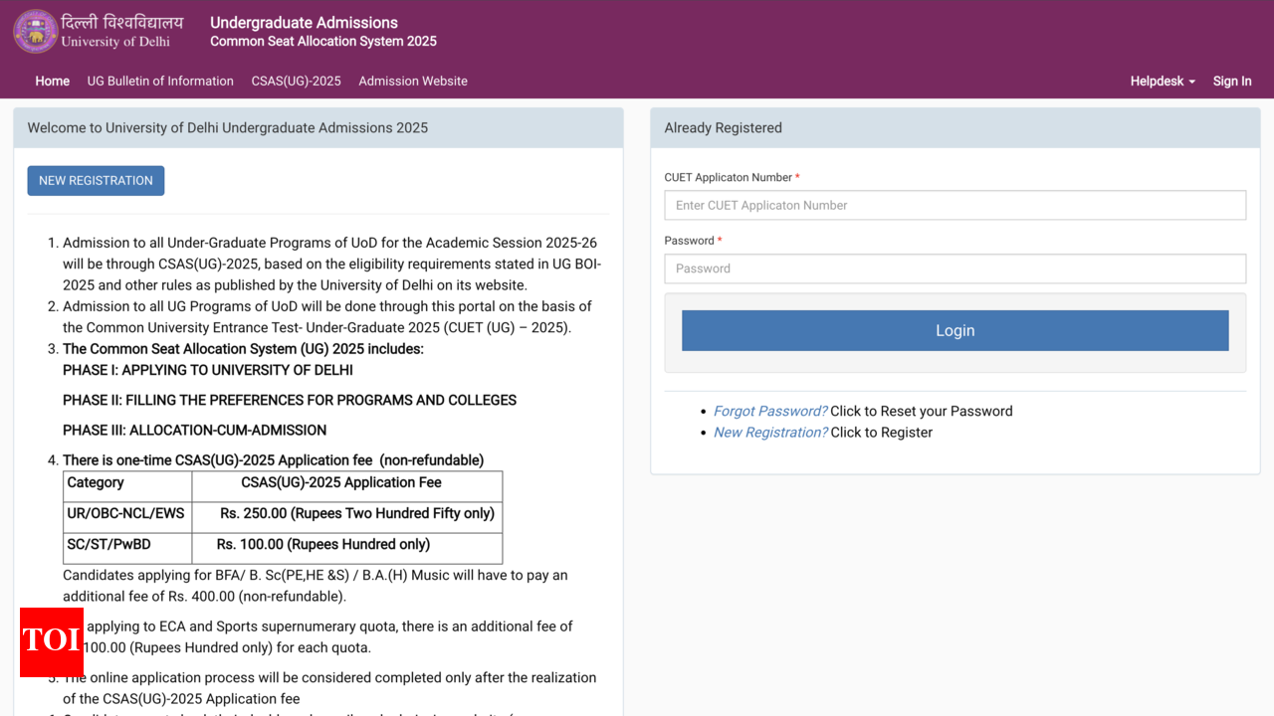Open the Forgot Password? link
Image resolution: width=1274 pixels, height=716 pixels.
[769, 412]
